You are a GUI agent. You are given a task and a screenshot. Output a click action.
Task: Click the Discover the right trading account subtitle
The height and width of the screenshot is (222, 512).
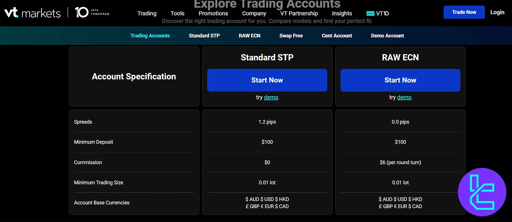267,21
